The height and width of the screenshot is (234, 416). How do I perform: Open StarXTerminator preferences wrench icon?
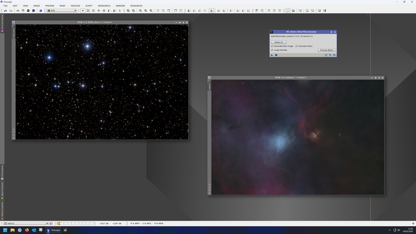pos(330,55)
